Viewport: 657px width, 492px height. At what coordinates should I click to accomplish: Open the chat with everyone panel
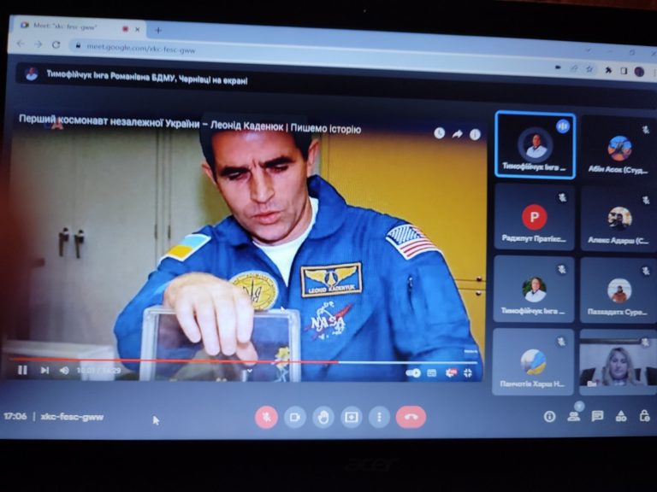tap(597, 416)
